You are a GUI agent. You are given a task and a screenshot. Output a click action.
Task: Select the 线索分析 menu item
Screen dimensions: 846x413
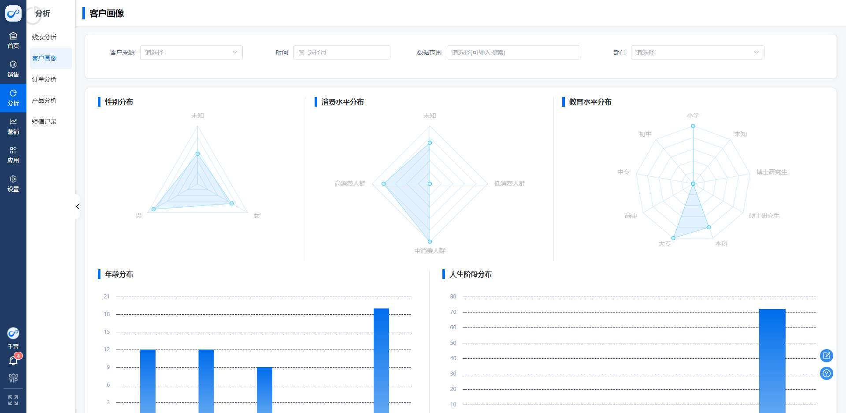(x=45, y=37)
